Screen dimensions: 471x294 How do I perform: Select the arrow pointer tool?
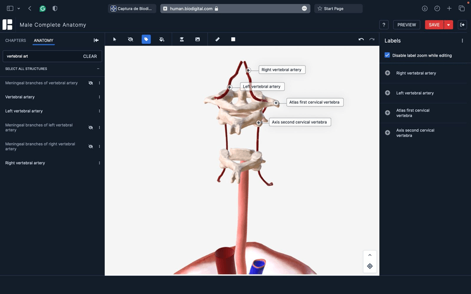click(115, 39)
